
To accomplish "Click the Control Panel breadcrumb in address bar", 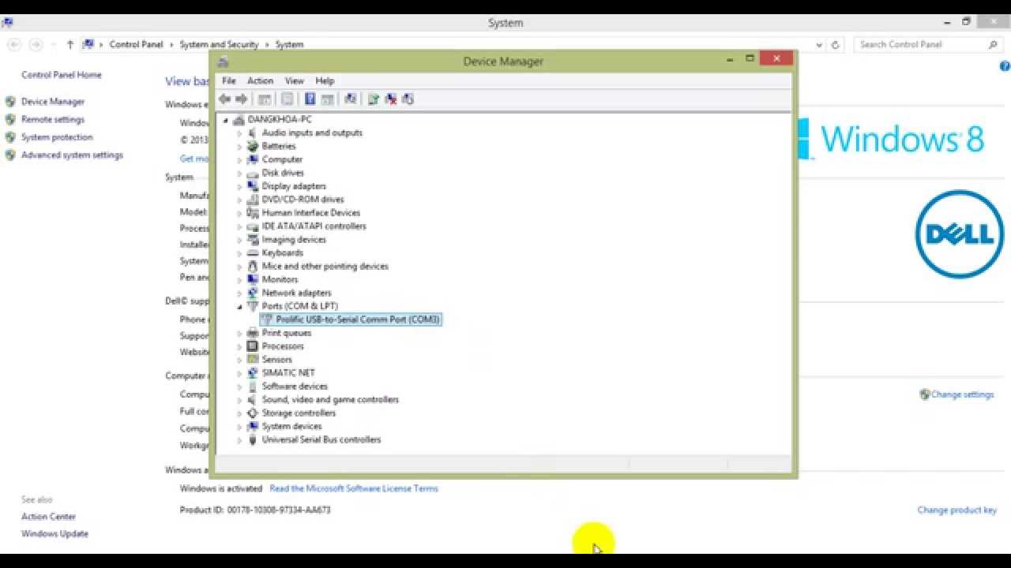I will [136, 45].
